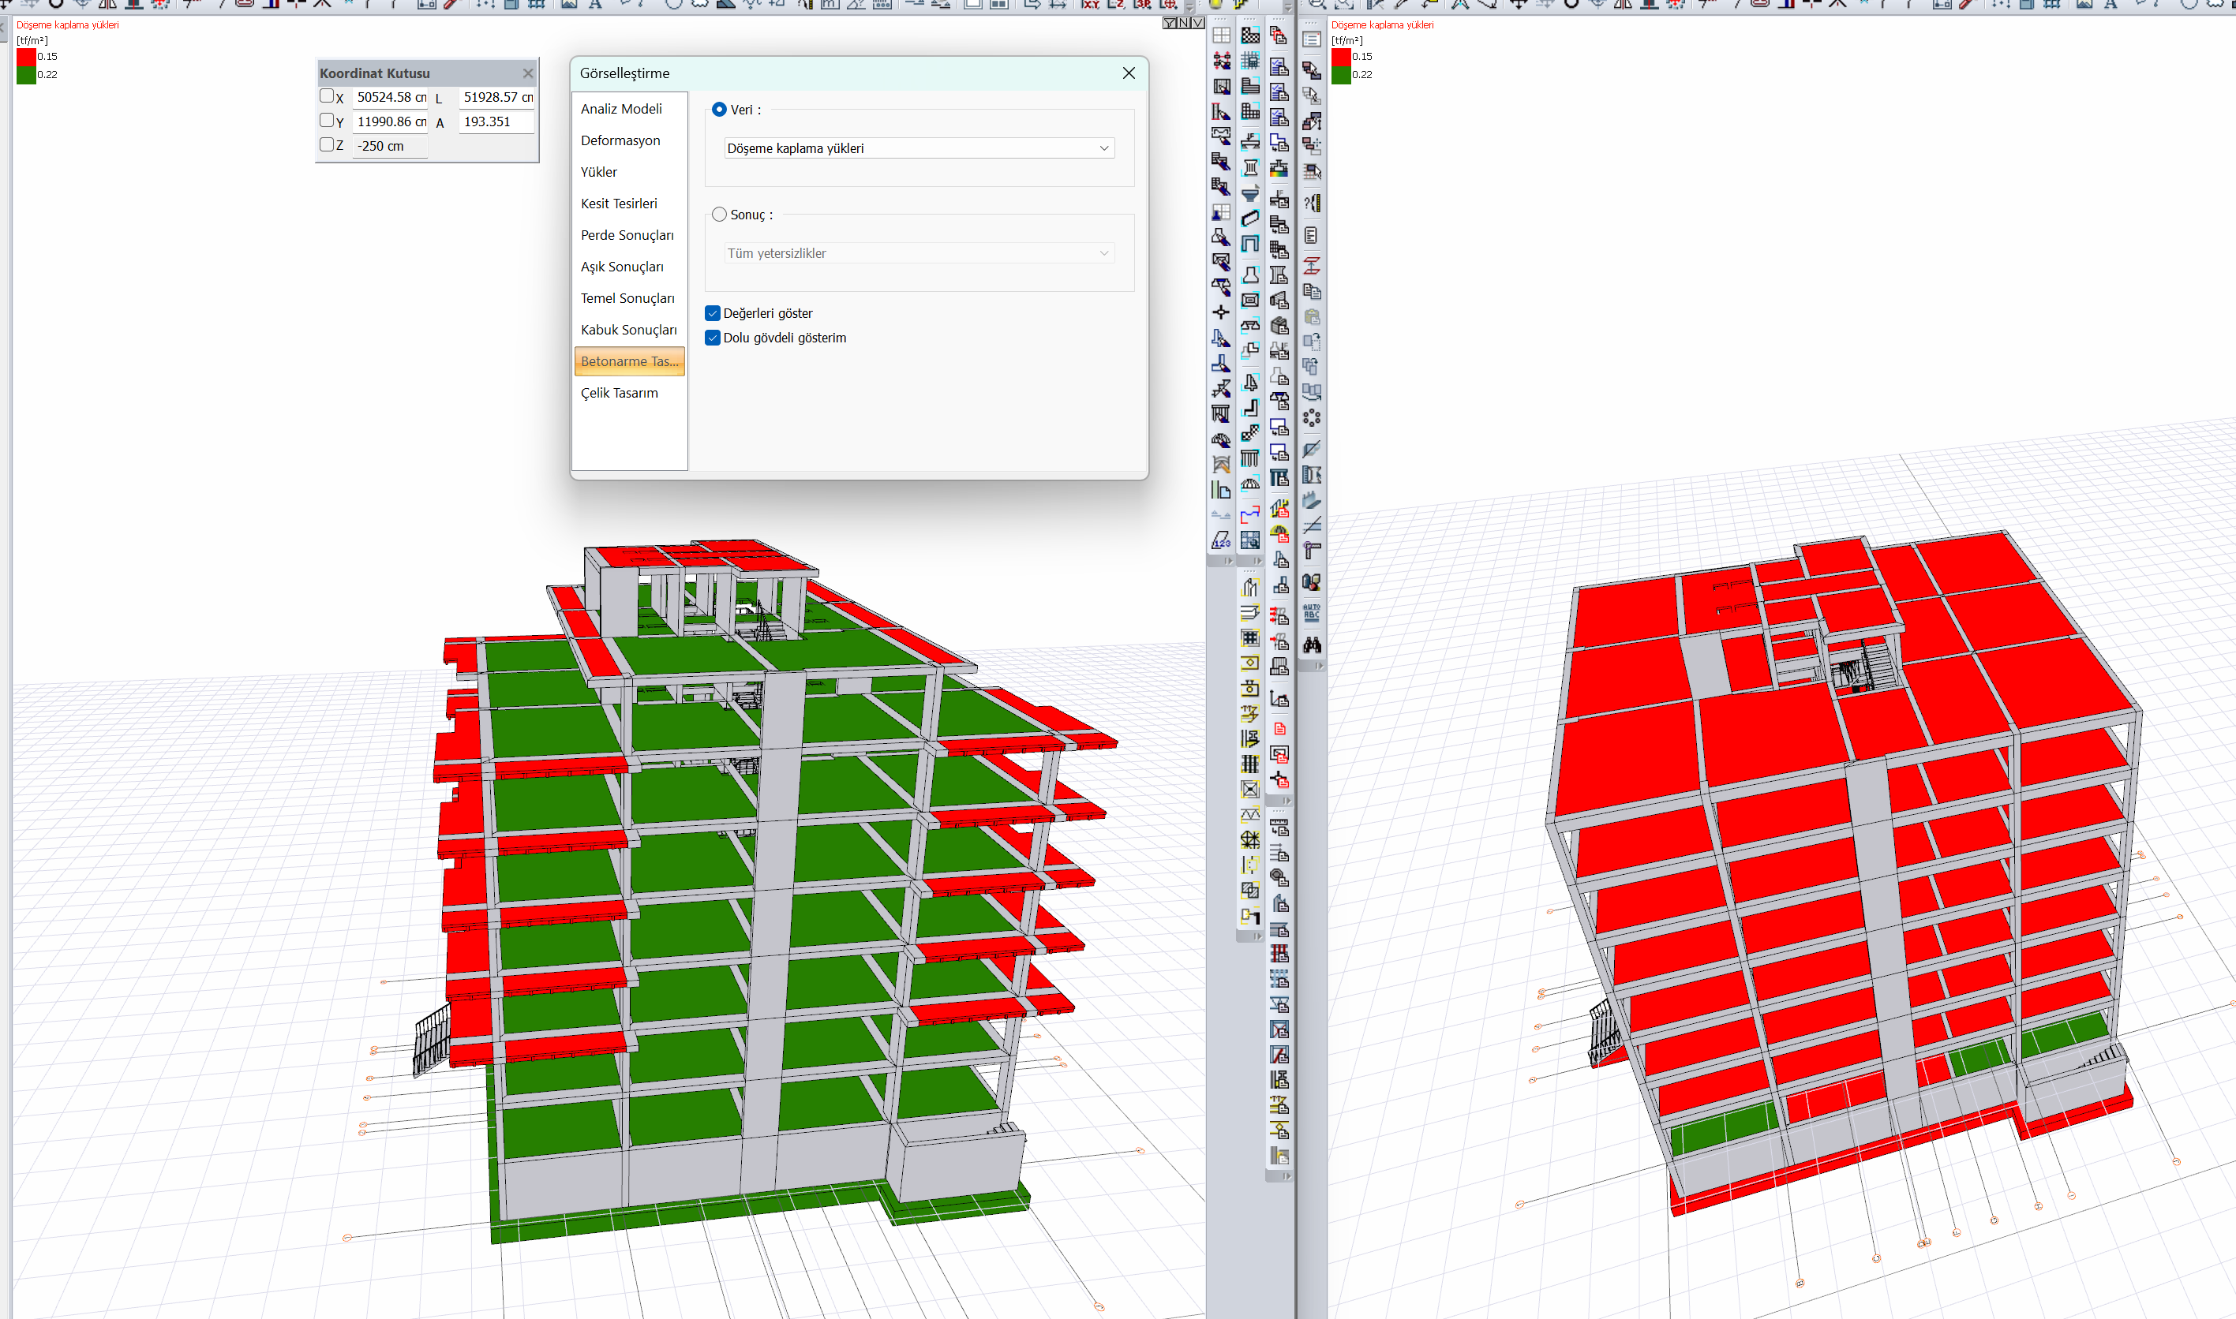Screen dimensions: 2236x1319
Task: Toggle Dolu gövdeli gösterim checkbox
Action: [712, 338]
